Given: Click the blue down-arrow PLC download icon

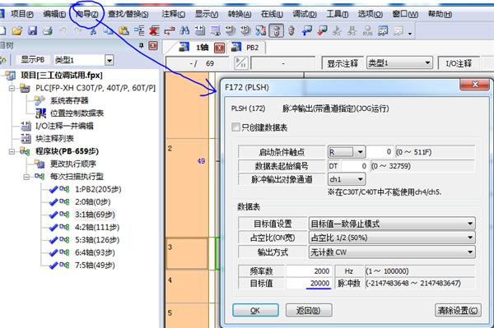Looking at the screenshot, I should [306, 30].
